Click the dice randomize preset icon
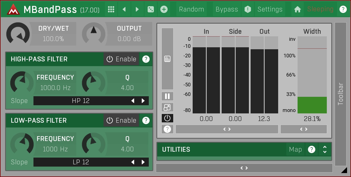The image size is (351, 177). point(150,9)
